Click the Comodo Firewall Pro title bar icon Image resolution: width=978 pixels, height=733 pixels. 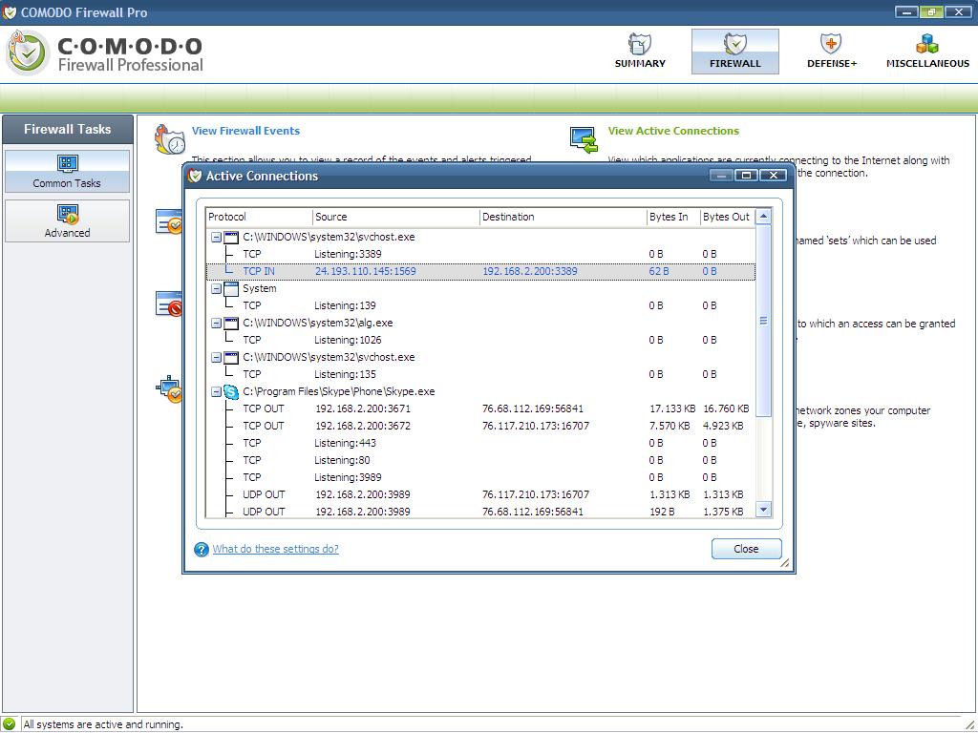(x=9, y=11)
